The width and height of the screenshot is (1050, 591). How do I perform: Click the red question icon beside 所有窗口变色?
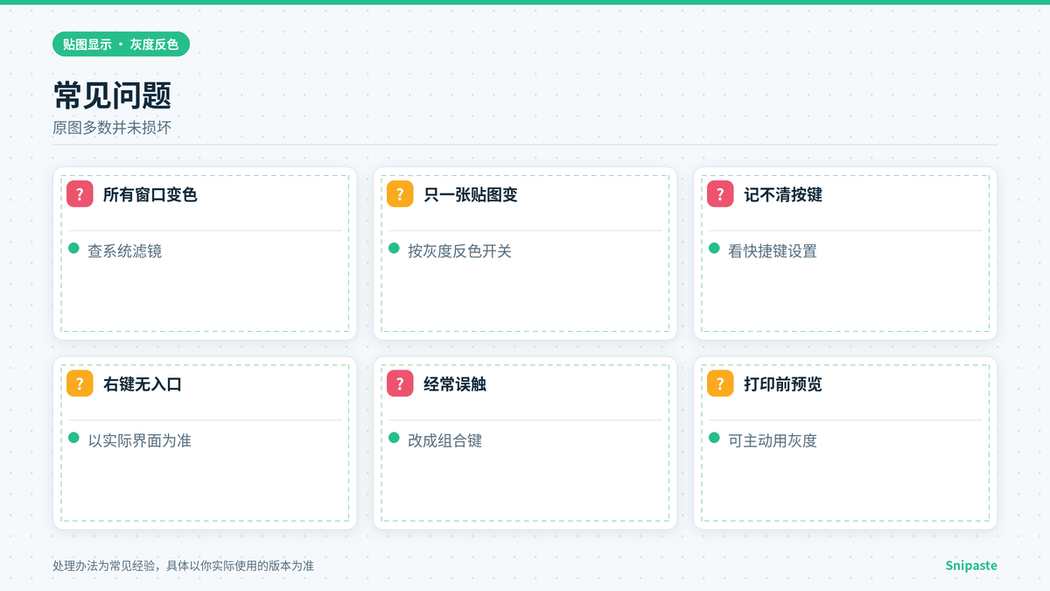(80, 194)
